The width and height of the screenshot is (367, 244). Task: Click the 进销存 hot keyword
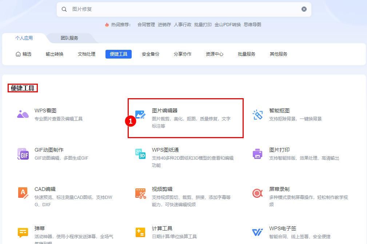coord(164,25)
